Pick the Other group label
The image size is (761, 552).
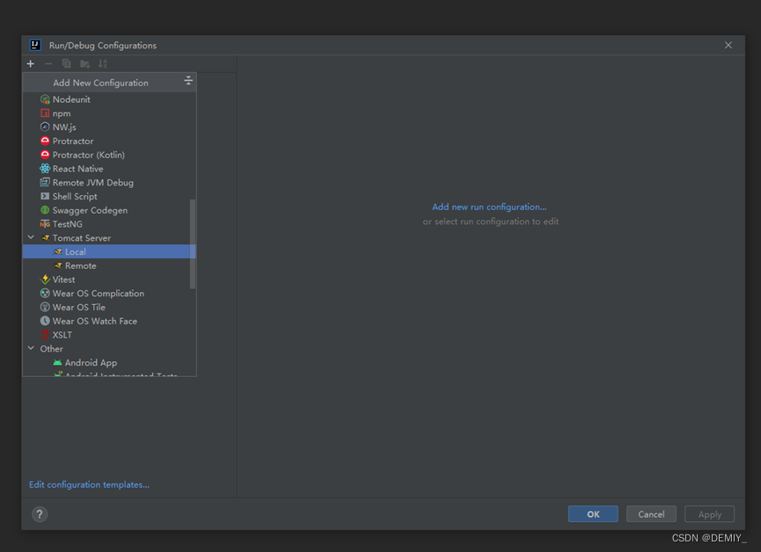(51, 349)
